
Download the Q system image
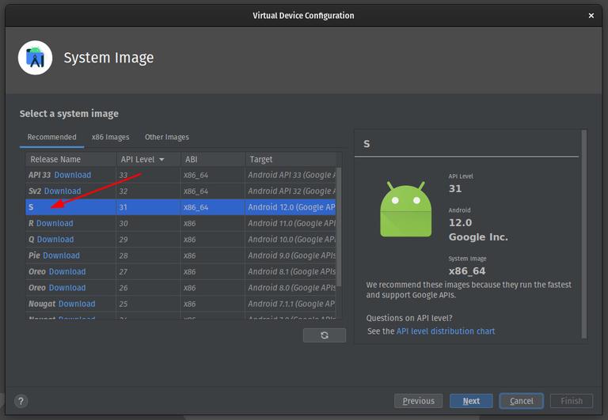[55, 240]
